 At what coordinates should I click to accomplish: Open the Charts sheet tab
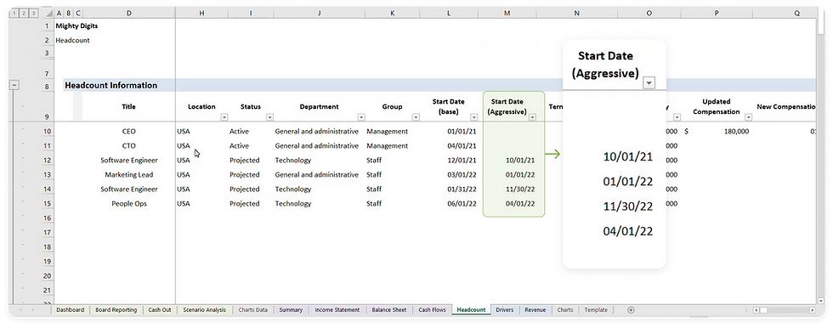pos(565,310)
